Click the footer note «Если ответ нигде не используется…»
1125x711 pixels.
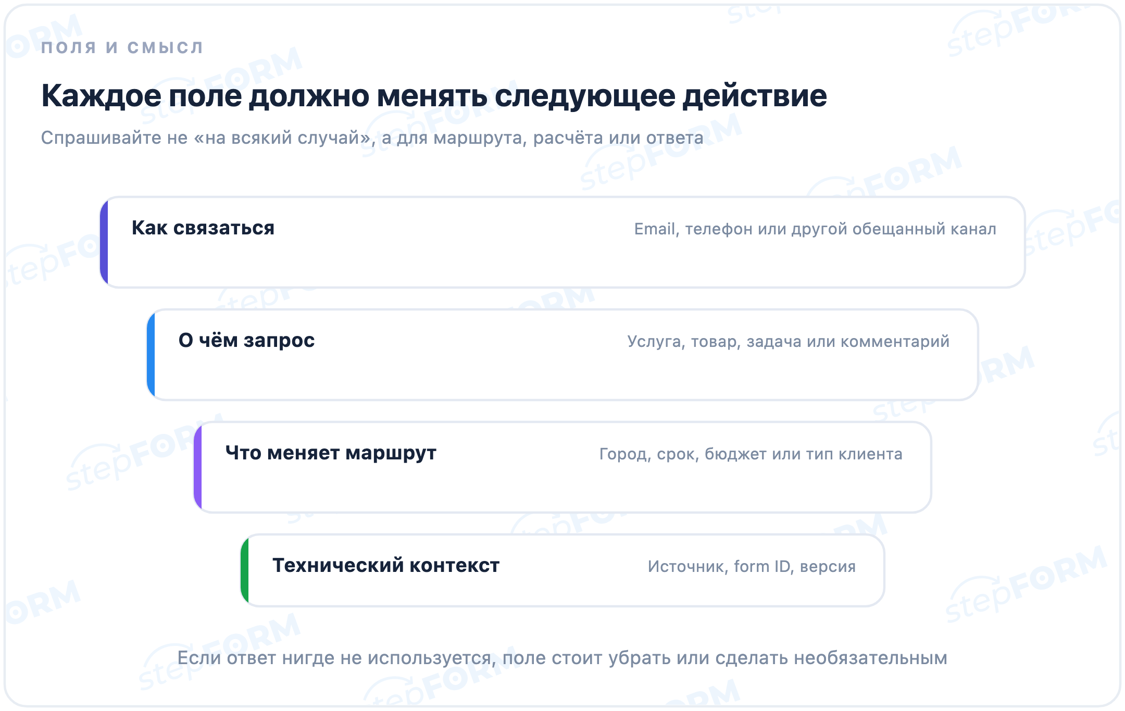[x=562, y=658]
